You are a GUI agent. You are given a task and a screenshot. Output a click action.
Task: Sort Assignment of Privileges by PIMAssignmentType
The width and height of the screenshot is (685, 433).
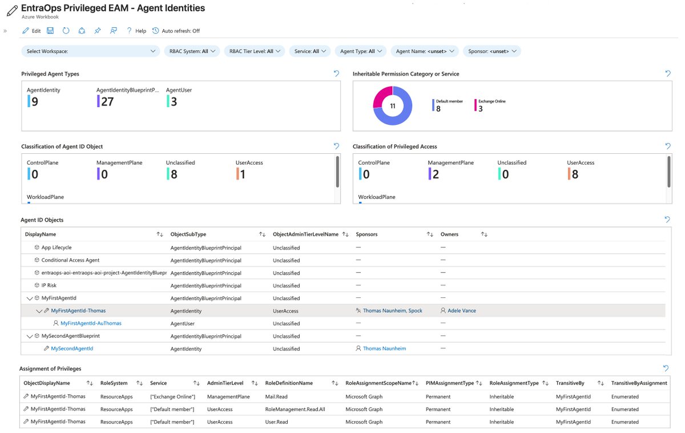click(479, 383)
